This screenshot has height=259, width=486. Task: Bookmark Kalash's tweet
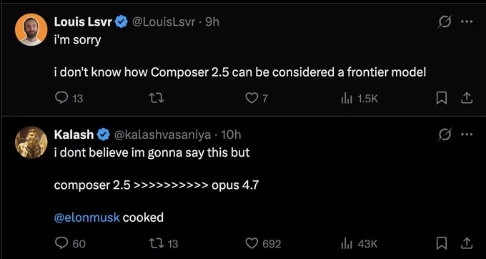[442, 243]
